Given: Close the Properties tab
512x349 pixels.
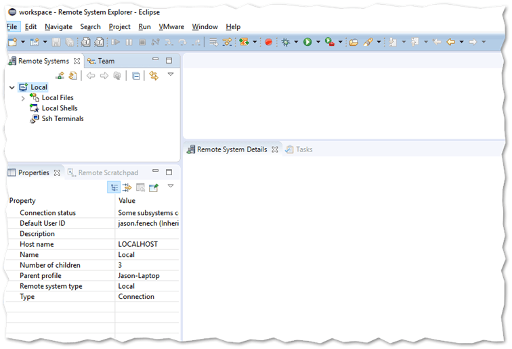Looking at the screenshot, I should [57, 172].
